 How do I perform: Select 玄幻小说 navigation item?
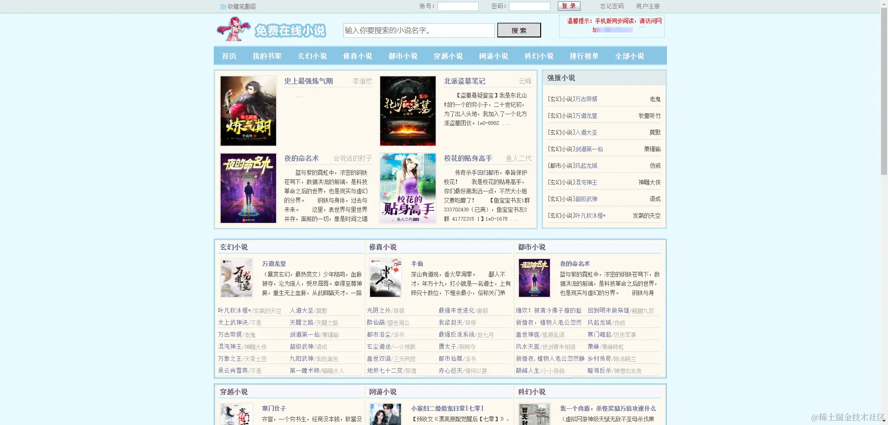pos(312,56)
